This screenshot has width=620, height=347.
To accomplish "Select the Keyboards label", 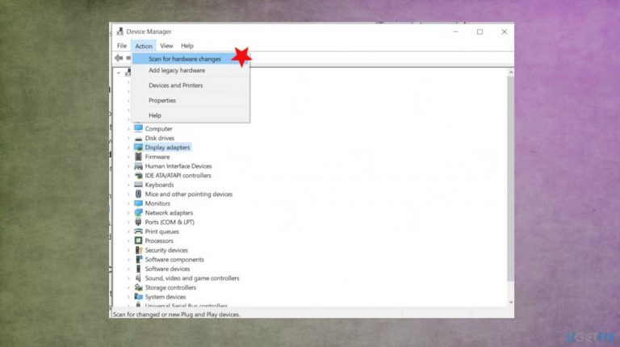I will (159, 185).
